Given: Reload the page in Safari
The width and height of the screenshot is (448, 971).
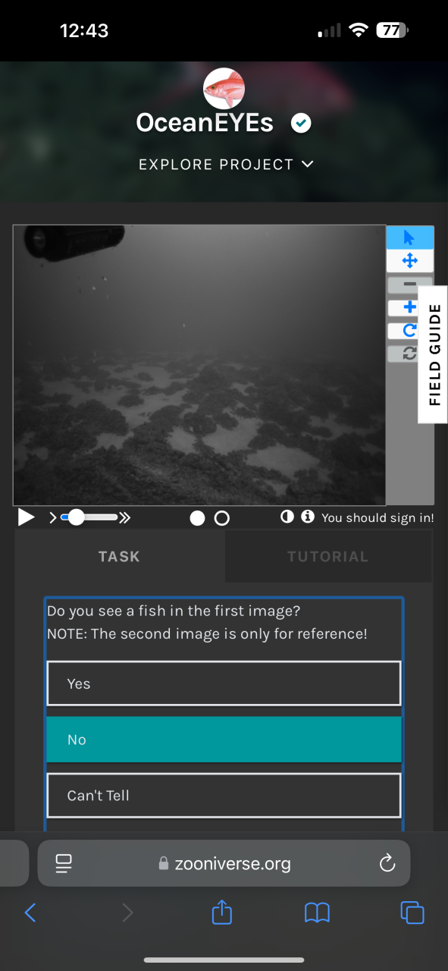Looking at the screenshot, I should [387, 863].
